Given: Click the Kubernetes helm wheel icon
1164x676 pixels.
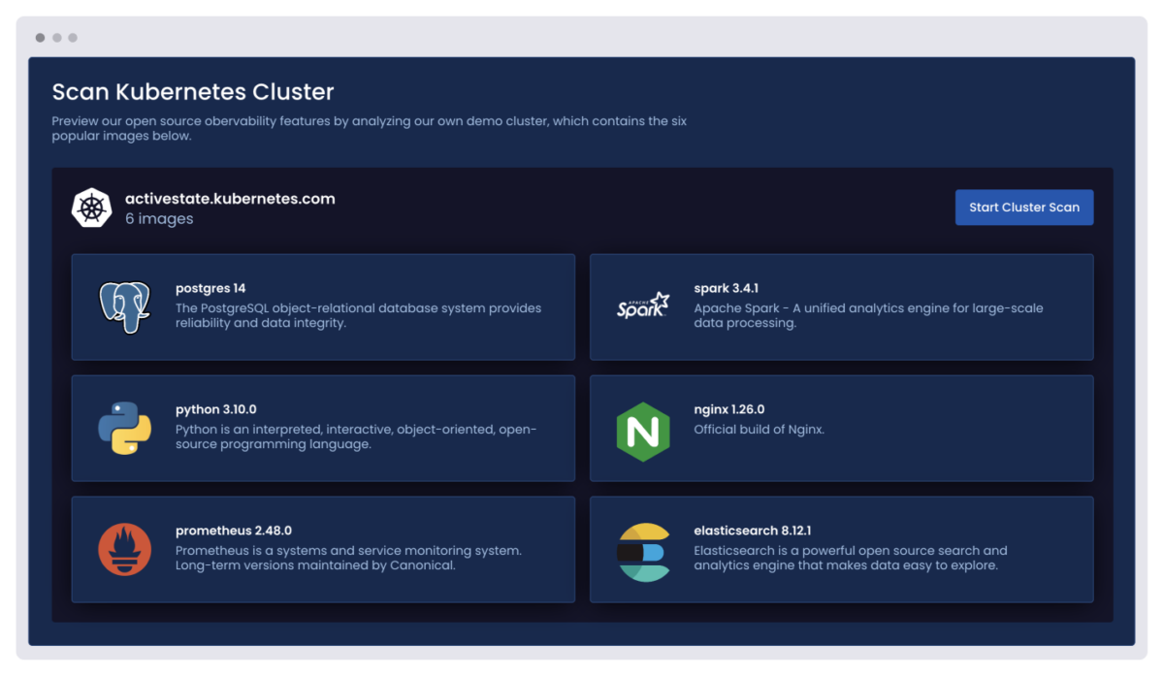Looking at the screenshot, I should click(92, 209).
